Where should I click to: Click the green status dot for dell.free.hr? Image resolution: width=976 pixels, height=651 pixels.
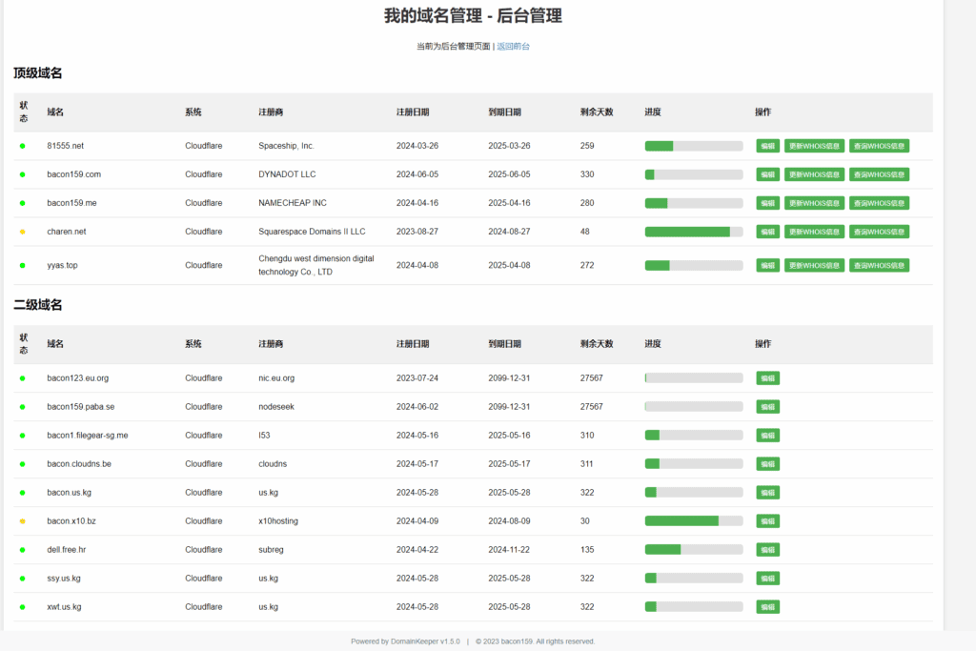(x=23, y=550)
